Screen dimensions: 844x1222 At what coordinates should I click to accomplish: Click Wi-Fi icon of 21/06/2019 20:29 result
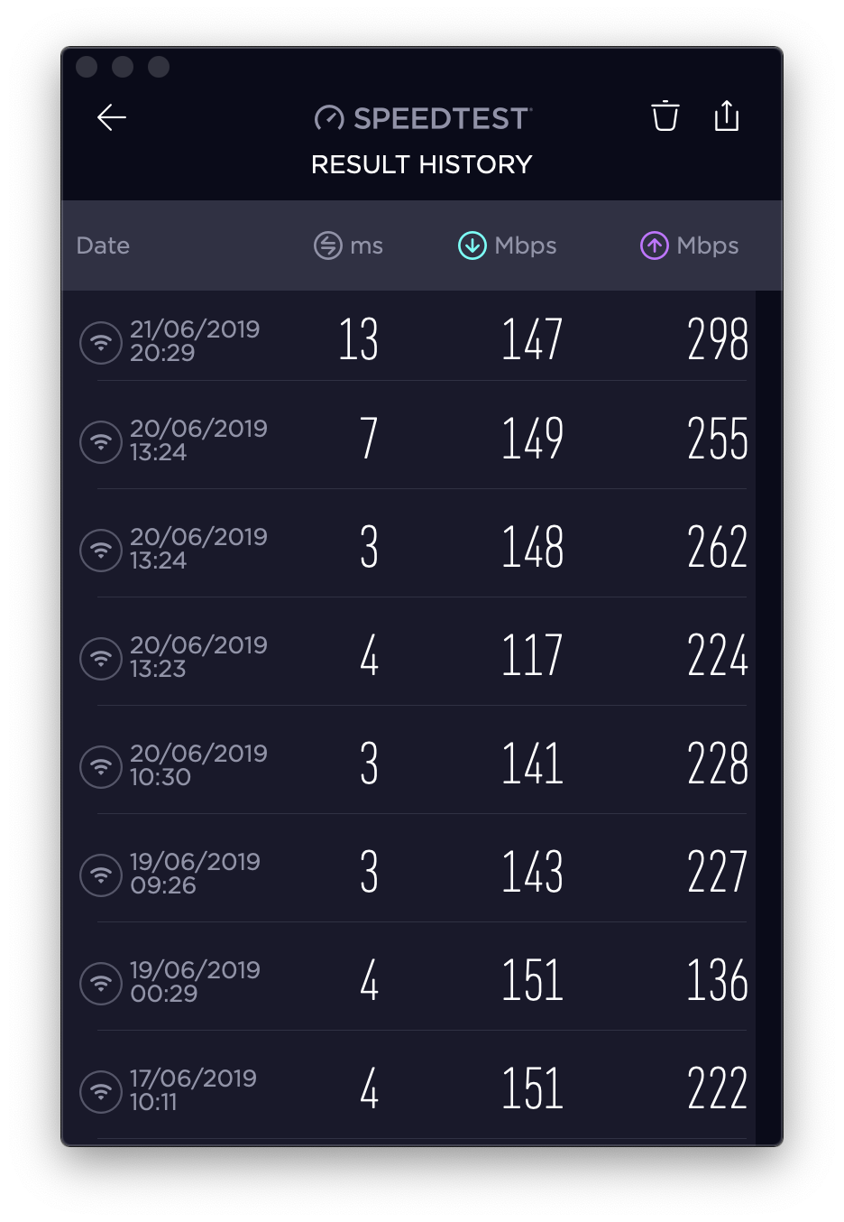click(101, 342)
